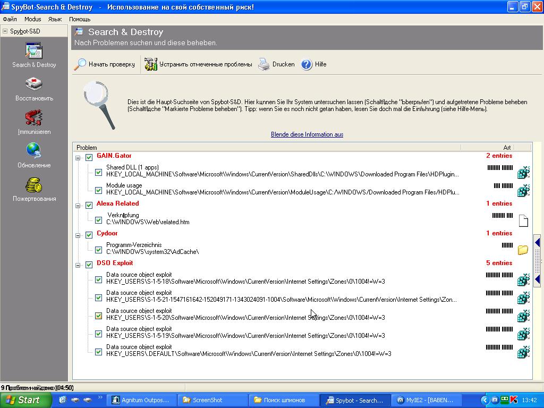Expand quick launch overflow chevron
The image size is (544, 408).
[x=100, y=397]
